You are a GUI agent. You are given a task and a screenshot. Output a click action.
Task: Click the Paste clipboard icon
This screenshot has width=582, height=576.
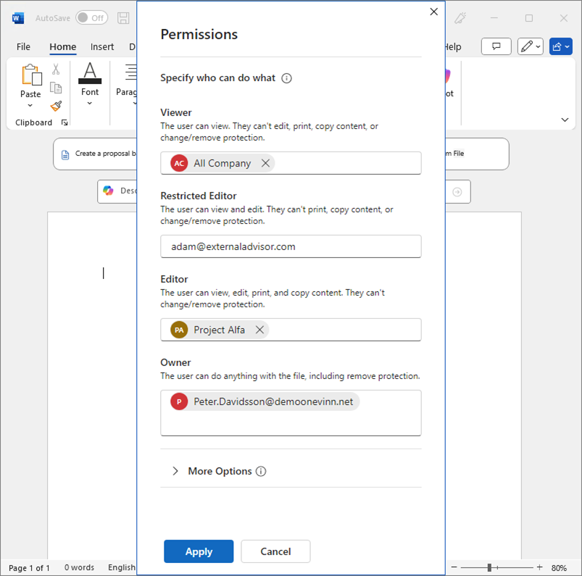click(x=30, y=76)
